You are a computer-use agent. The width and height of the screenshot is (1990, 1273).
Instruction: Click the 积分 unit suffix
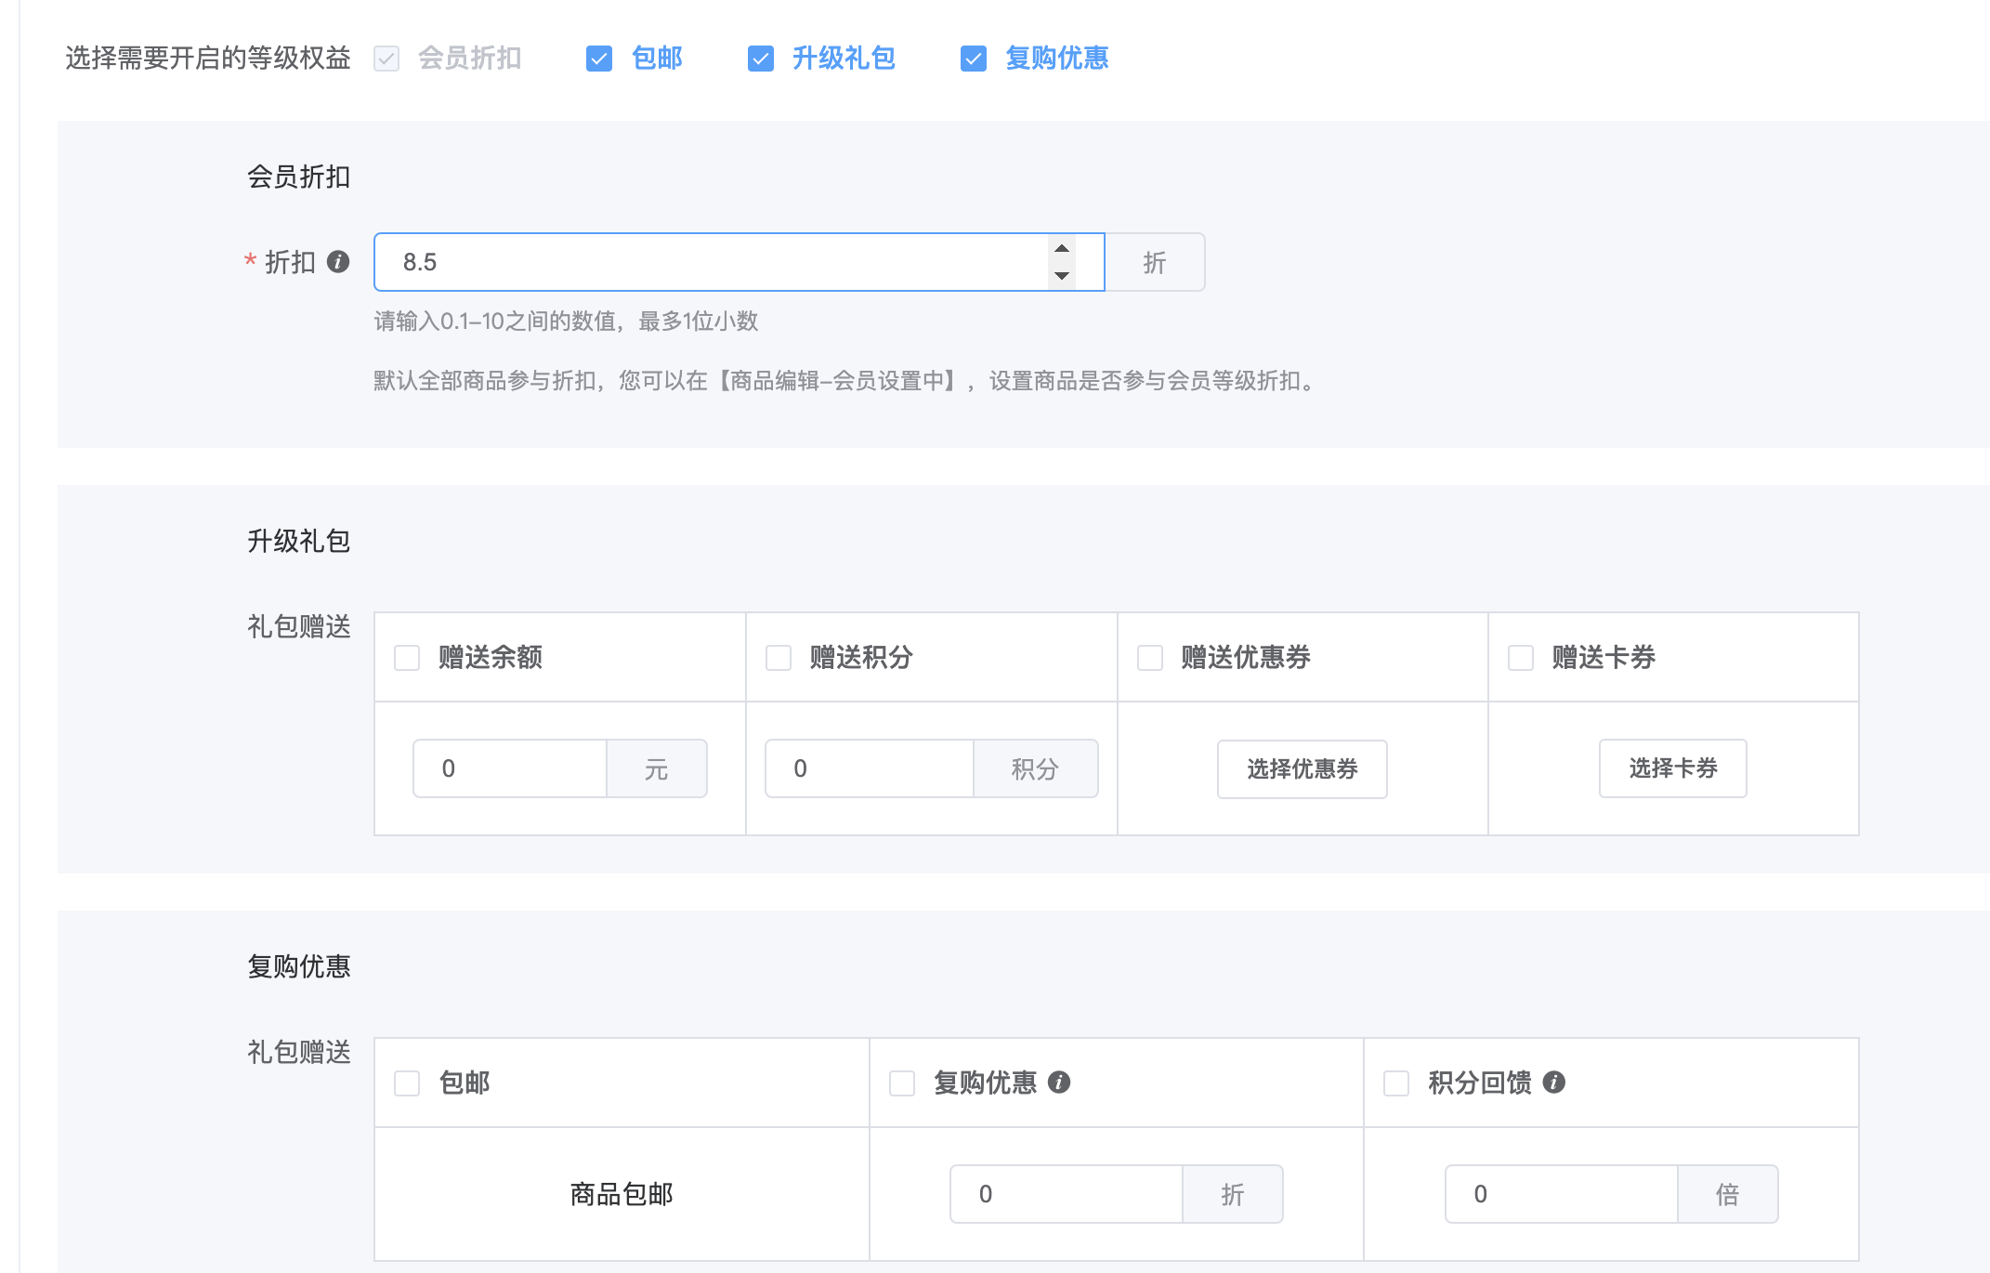point(1035,768)
